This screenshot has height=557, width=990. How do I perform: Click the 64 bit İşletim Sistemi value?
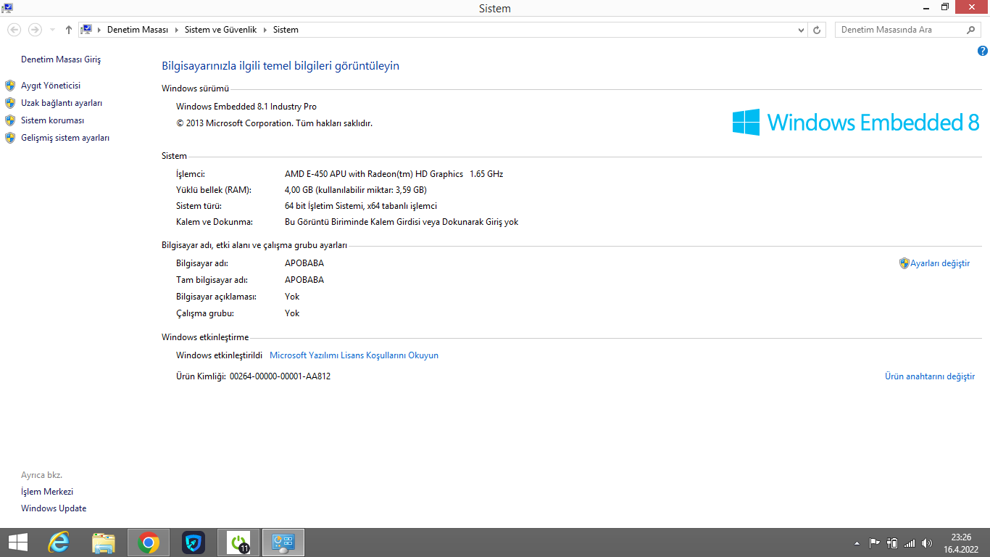[x=361, y=206]
